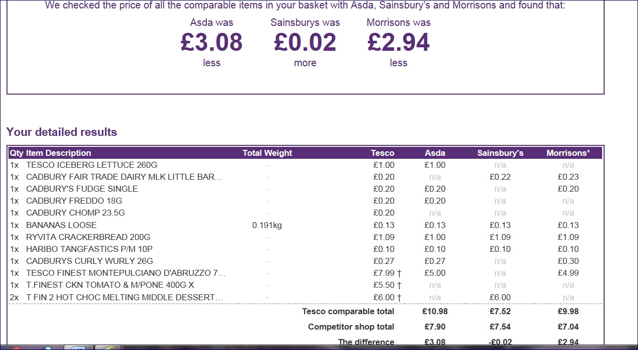Viewport: 638px width, 350px height.
Task: Click the Sainsburys £0.02 more summary
Action: pyautogui.click(x=305, y=43)
